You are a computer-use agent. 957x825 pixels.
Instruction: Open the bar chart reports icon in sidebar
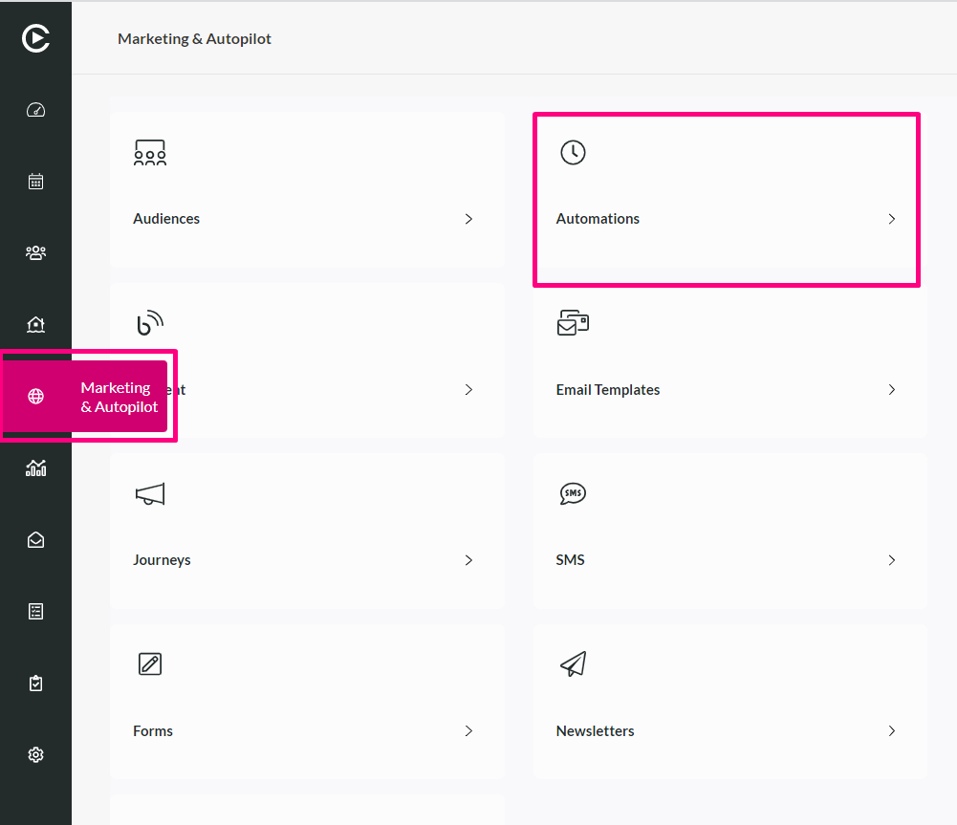[35, 468]
